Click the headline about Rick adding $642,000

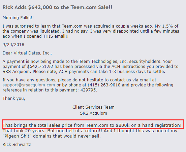click(57, 7)
